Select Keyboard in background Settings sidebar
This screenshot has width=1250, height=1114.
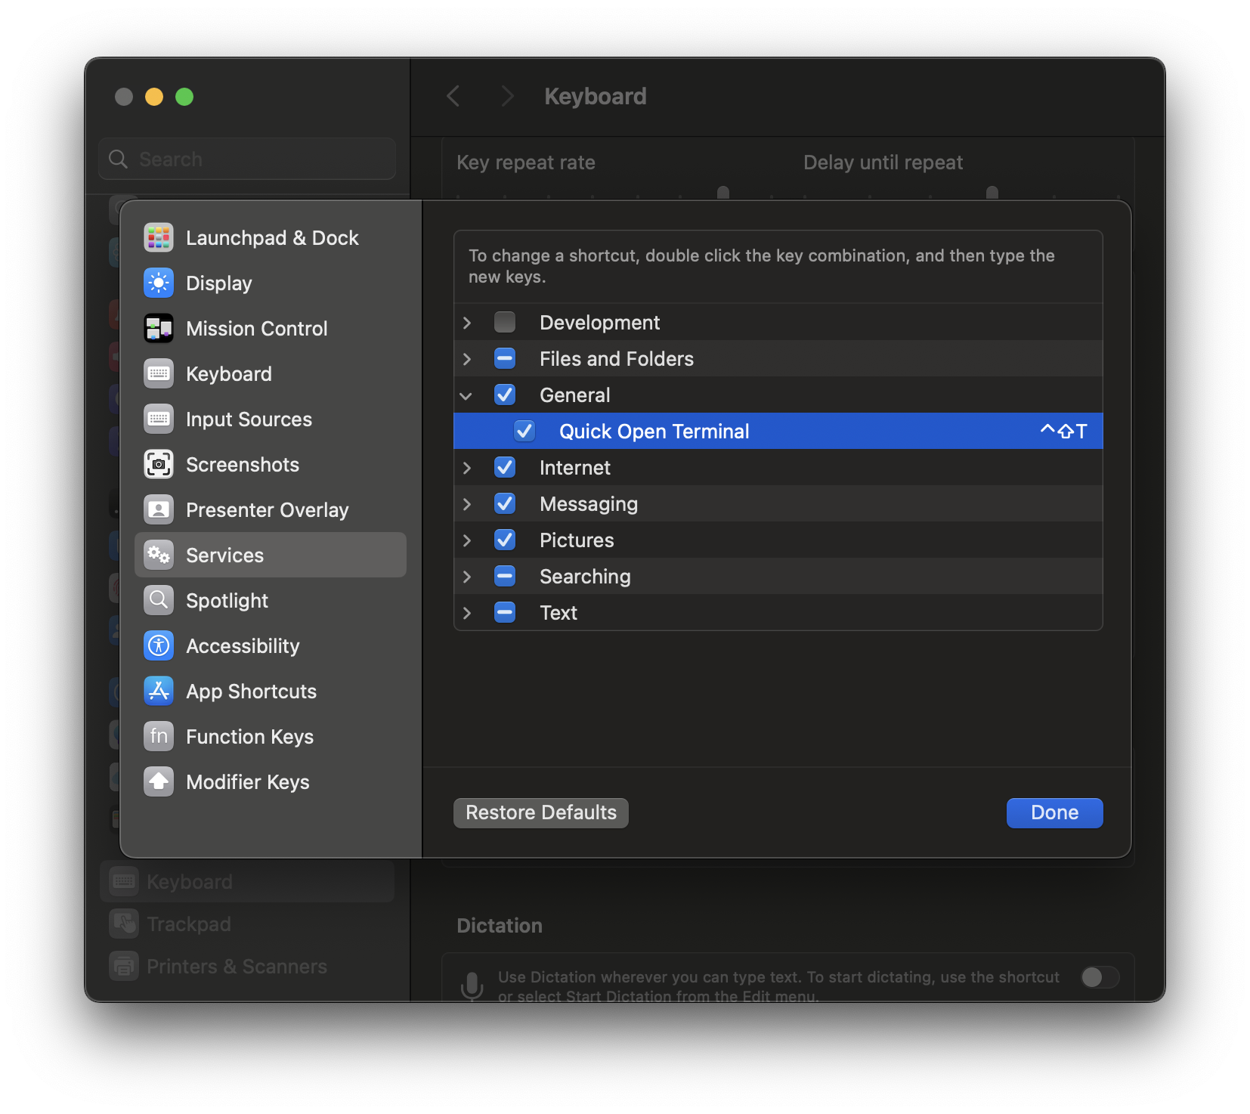click(x=247, y=881)
